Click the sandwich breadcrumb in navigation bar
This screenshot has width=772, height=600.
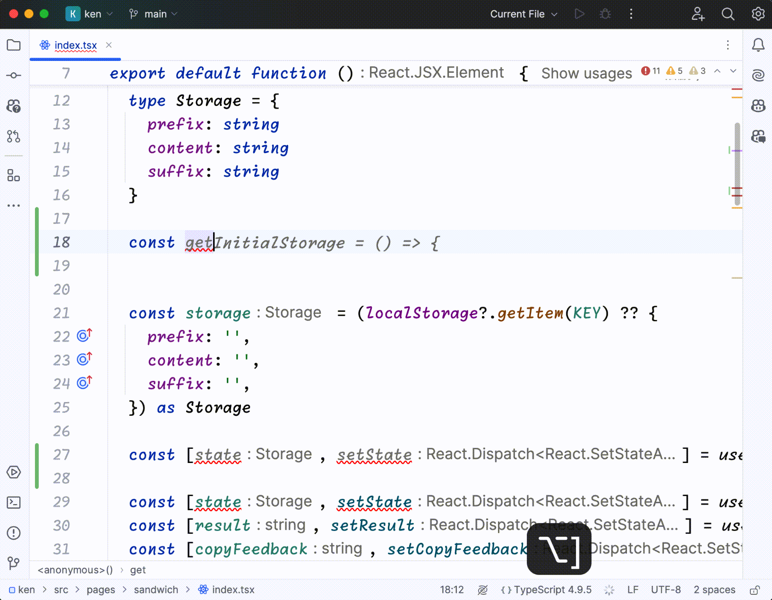point(156,590)
